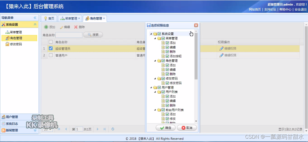
Task: Check the 普通用户 row checkbox
Action: (x=51, y=55)
